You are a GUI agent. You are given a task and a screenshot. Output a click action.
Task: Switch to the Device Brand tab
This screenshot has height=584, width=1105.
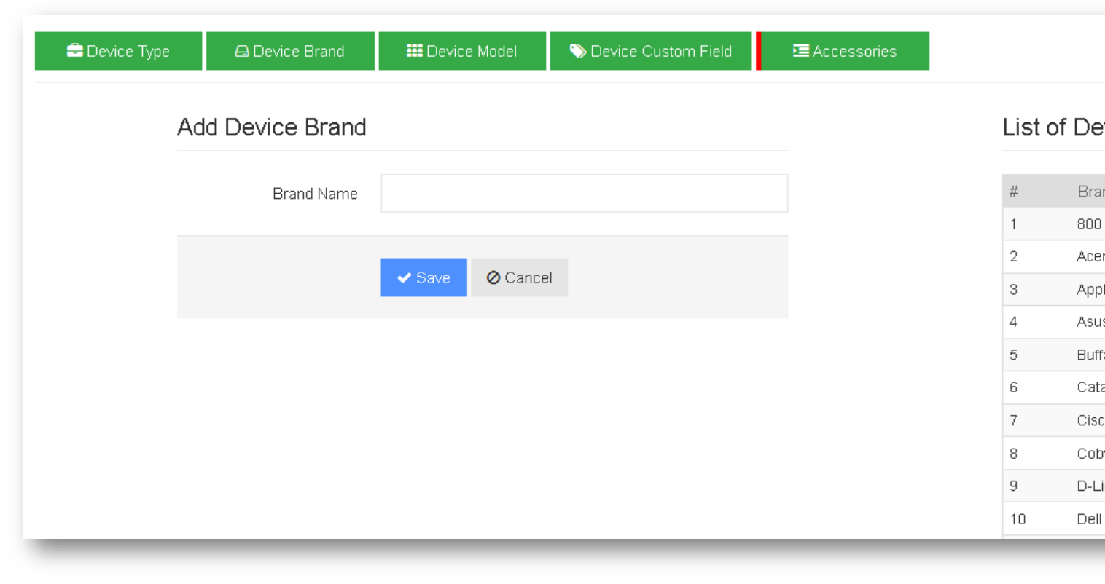tap(290, 51)
